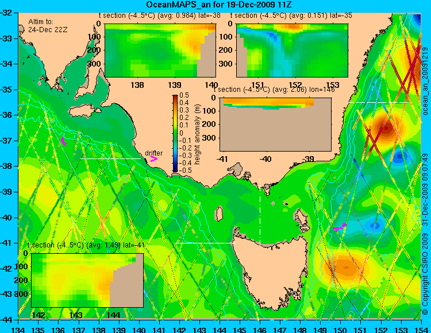The width and height of the screenshot is (431, 333).
Task: Click the -40 latitude label on the left axis
Action: tap(6, 218)
